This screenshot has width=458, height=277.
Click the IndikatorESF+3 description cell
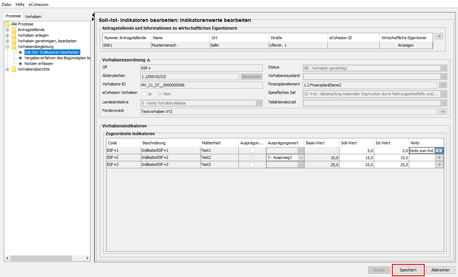[170, 165]
